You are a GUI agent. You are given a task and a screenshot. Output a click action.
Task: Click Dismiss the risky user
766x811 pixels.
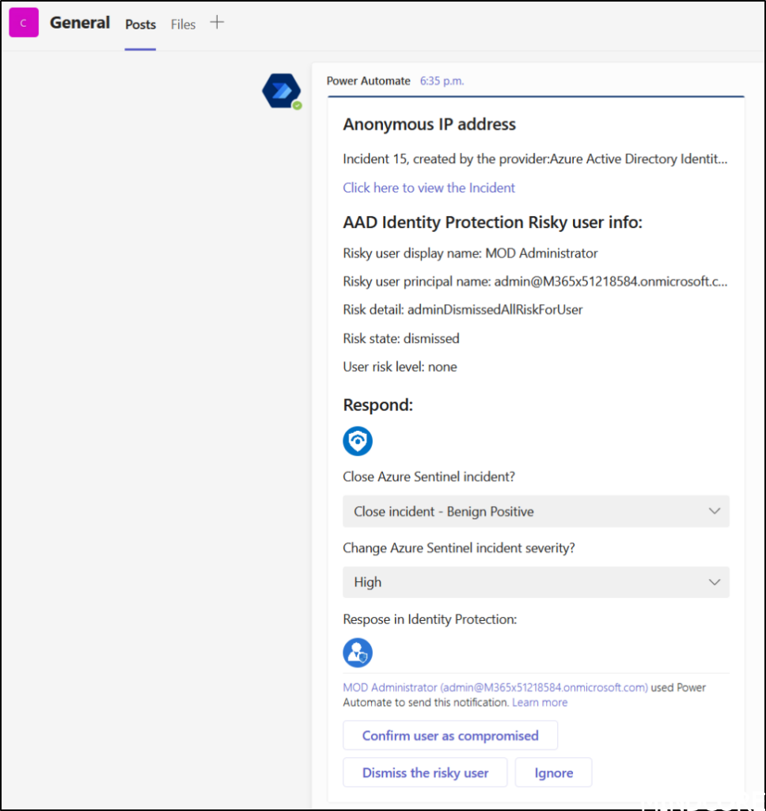[x=425, y=772]
